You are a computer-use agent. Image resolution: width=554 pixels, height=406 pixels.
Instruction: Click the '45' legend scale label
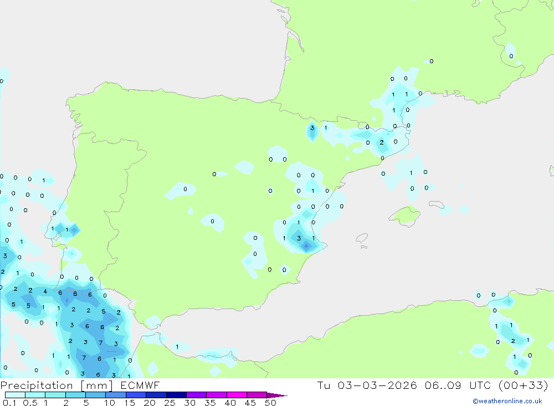tap(250, 403)
